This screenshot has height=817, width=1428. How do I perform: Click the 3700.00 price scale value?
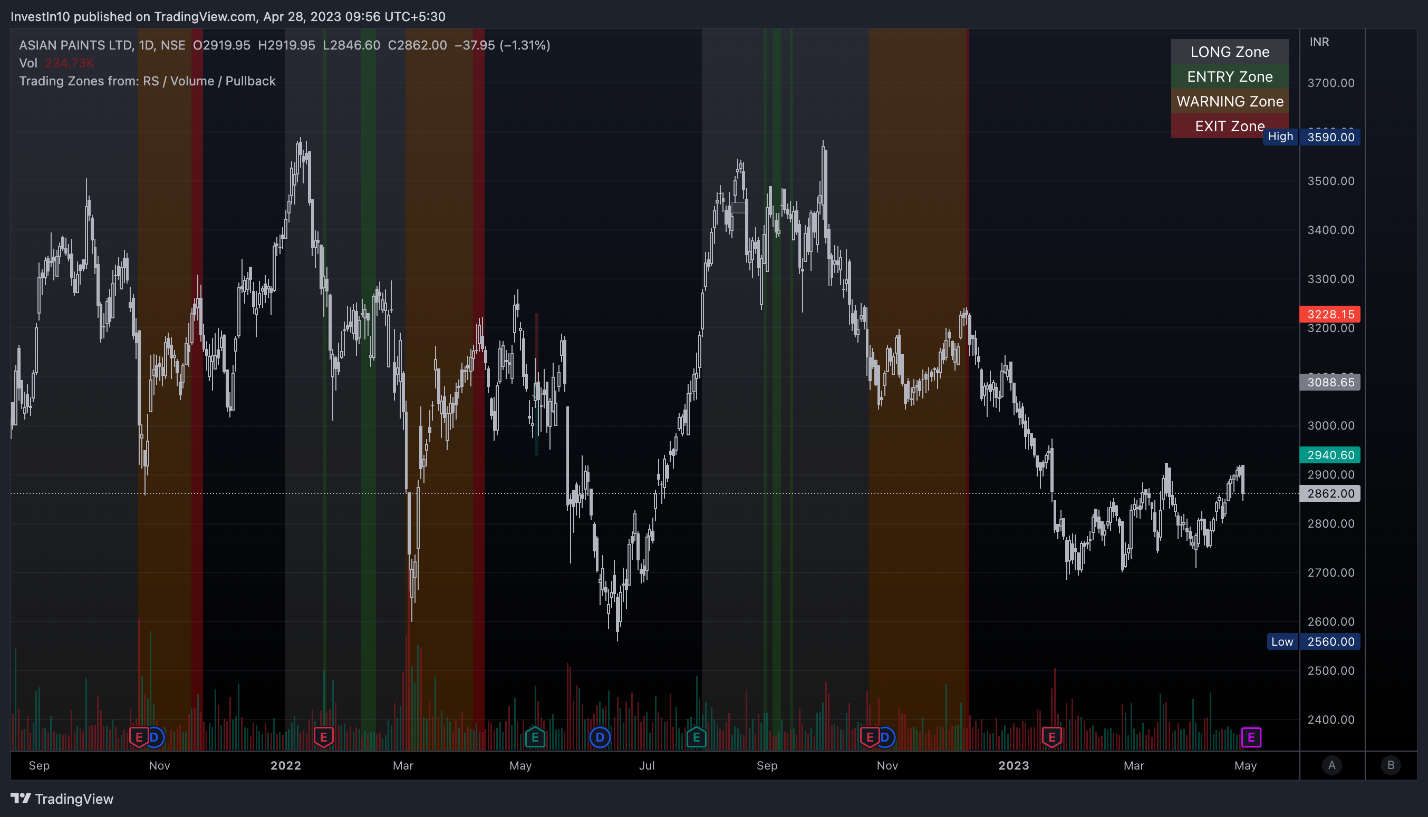(1331, 83)
